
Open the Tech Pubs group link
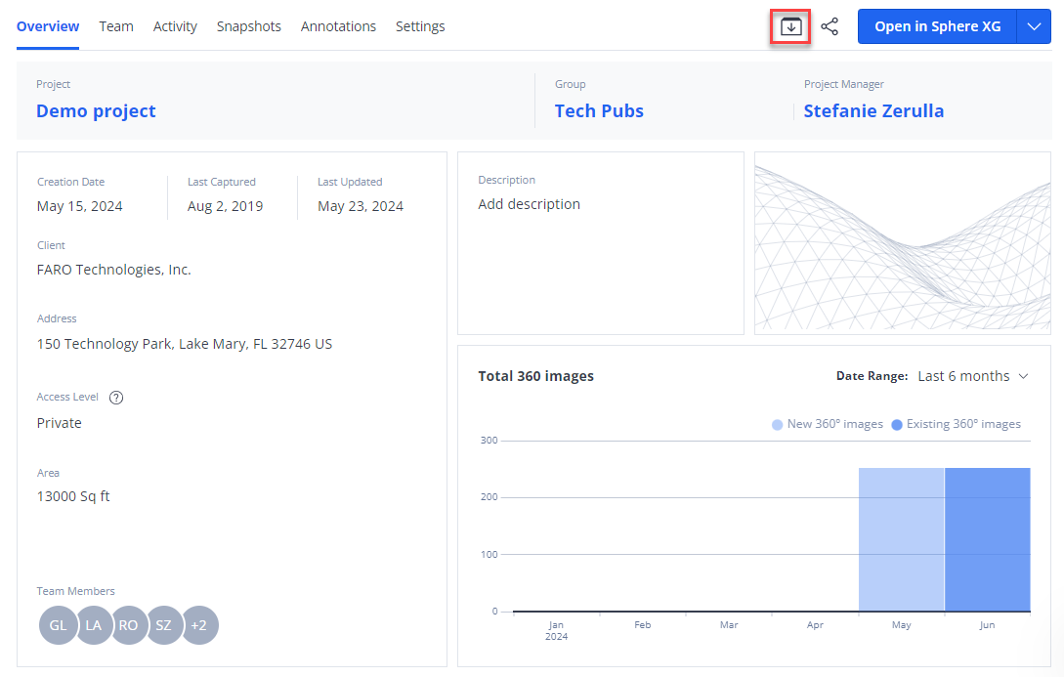tap(599, 111)
